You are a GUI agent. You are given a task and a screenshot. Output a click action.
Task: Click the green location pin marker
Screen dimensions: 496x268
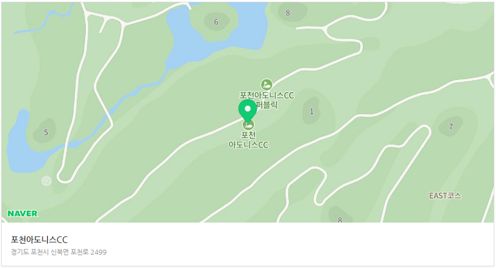(x=247, y=111)
